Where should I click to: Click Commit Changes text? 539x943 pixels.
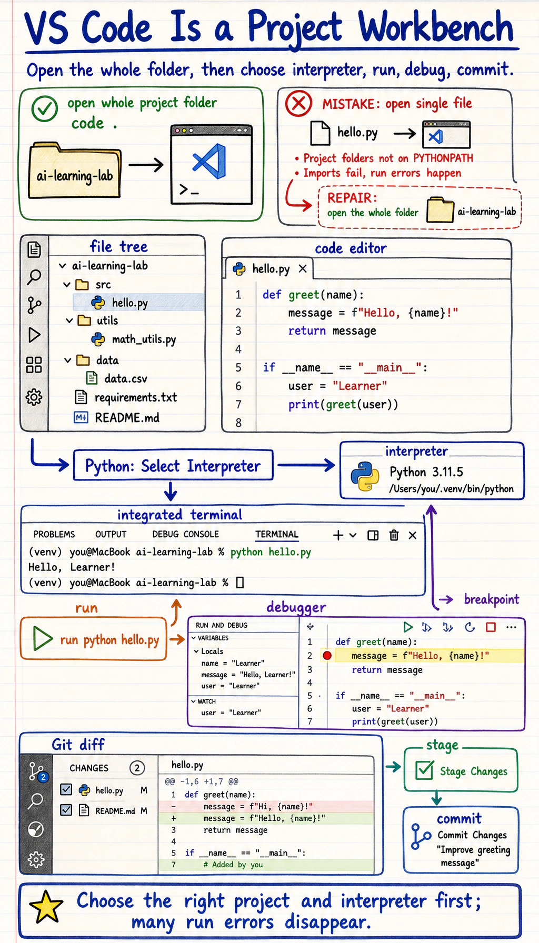pyautogui.click(x=472, y=835)
